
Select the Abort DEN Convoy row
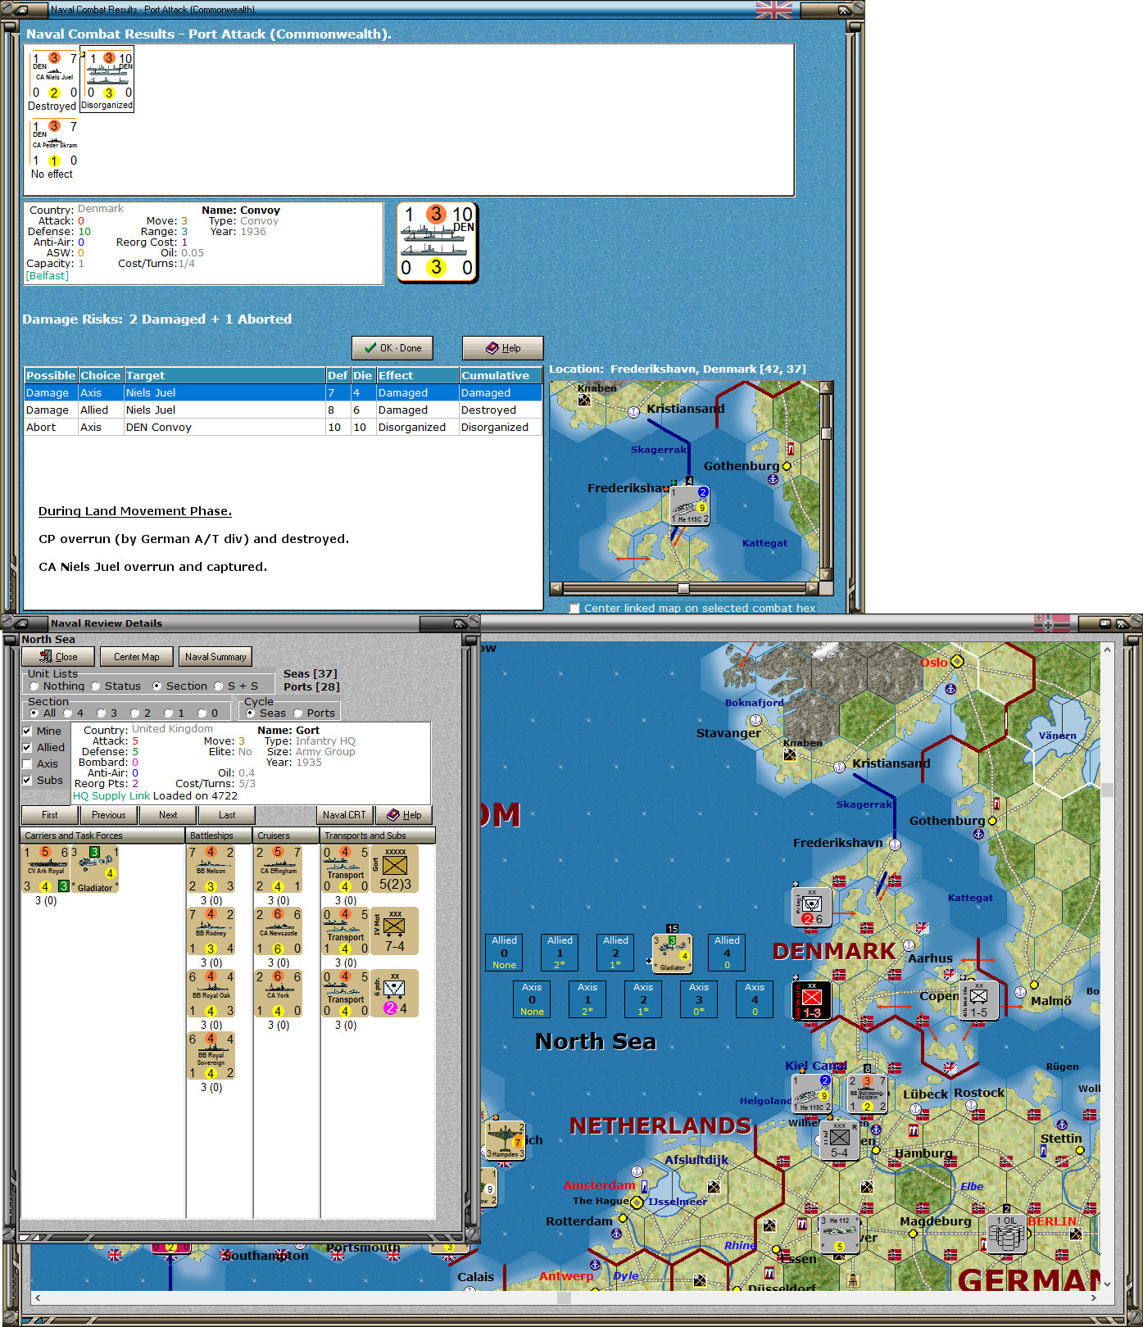tap(283, 427)
